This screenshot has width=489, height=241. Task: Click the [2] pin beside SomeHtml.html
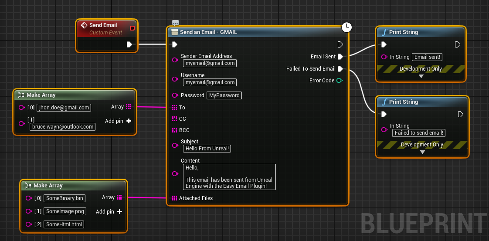click(28, 224)
